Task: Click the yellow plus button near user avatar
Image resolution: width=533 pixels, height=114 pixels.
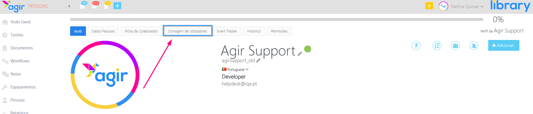Action: pos(429,6)
